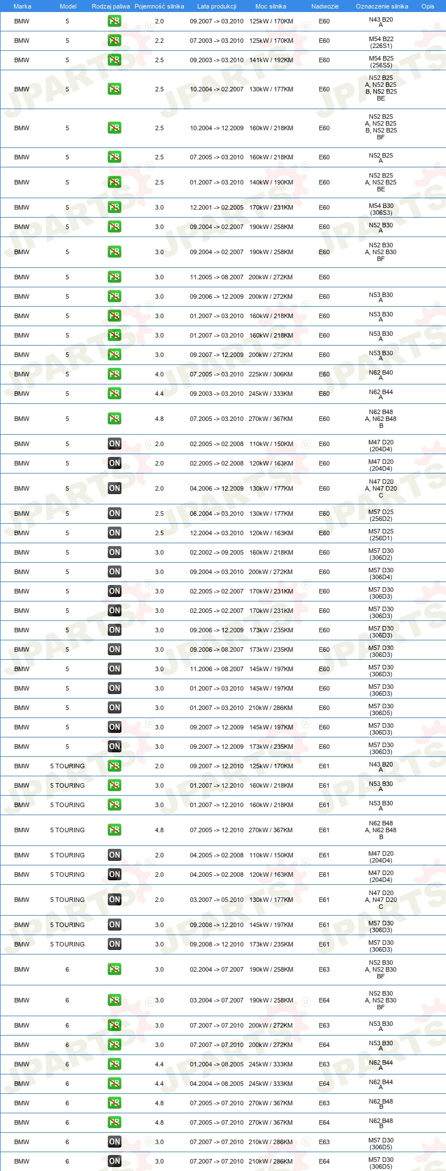446x1171 pixels.
Task: Select engine code M57 D25 (256D1)
Action: (381, 535)
